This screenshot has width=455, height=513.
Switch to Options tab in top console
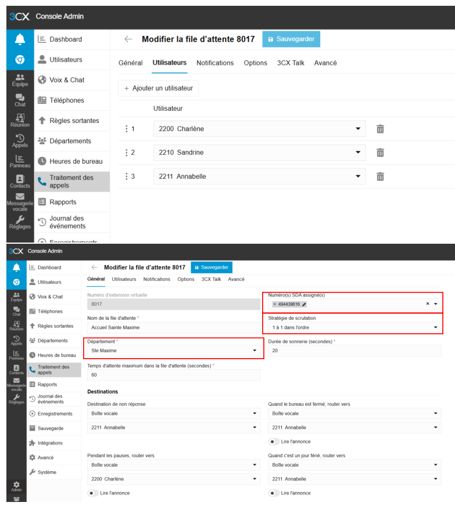(255, 63)
